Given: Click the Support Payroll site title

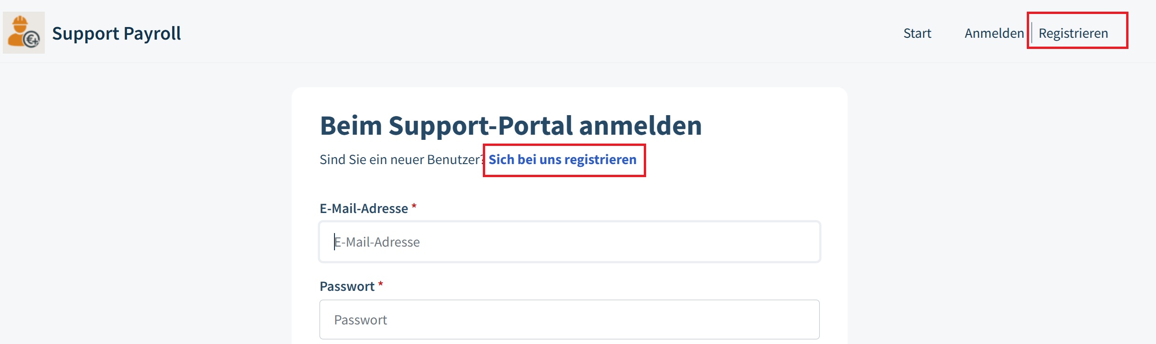Looking at the screenshot, I should (116, 33).
